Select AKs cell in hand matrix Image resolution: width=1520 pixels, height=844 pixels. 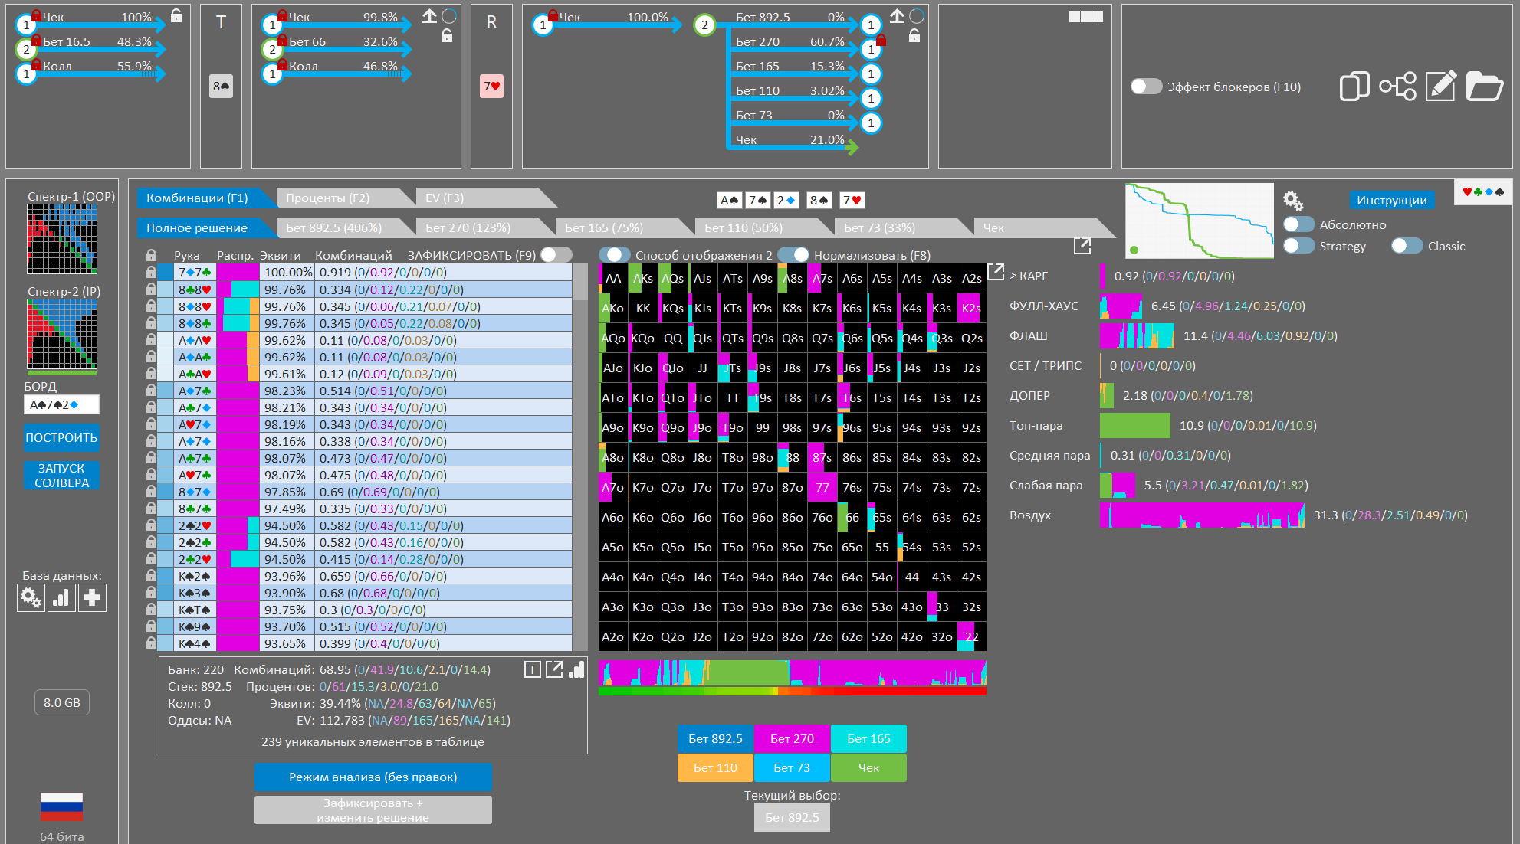coord(642,279)
